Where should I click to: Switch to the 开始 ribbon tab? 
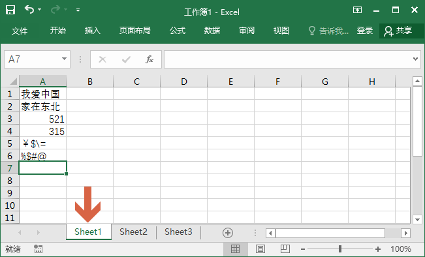57,30
